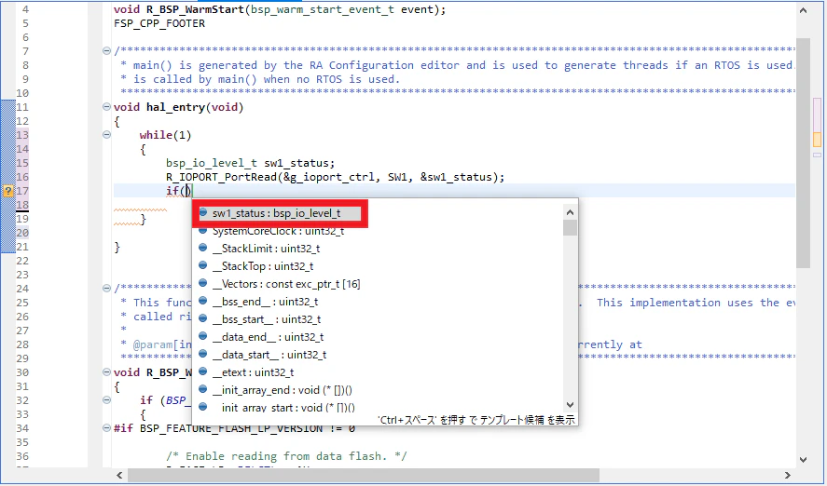Click variable icon beside __StackLimit entry
Image resolution: width=827 pixels, height=486 pixels.
tap(202, 248)
